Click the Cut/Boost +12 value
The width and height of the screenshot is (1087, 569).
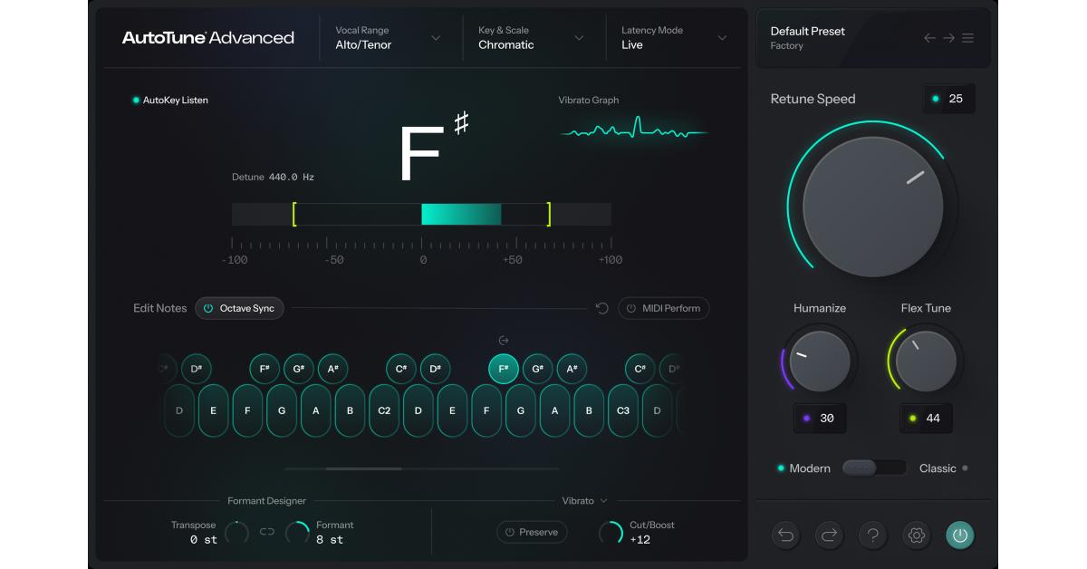(x=640, y=540)
